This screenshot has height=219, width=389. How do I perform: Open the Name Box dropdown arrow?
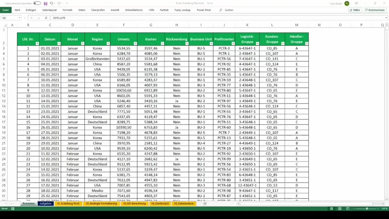19,18
